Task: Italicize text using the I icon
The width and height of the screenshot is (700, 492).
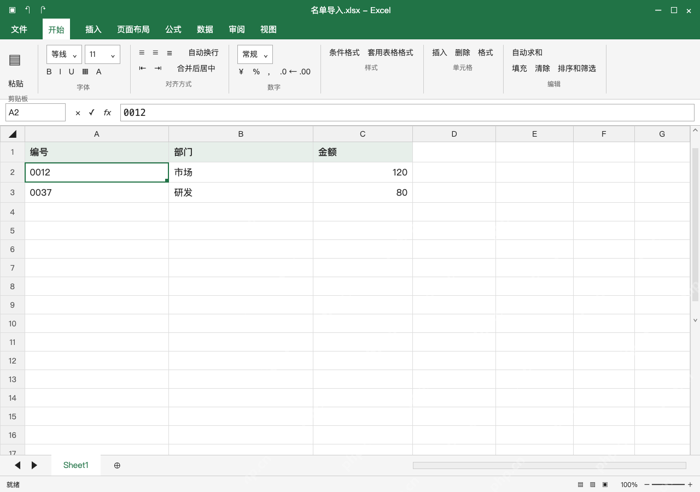Action: (x=60, y=72)
